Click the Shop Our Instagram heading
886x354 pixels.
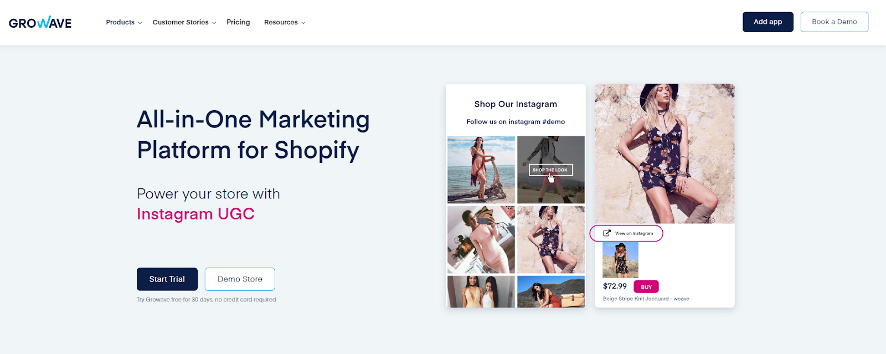click(x=516, y=104)
